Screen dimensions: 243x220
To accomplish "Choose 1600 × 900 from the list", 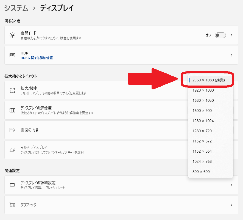I will pyautogui.click(x=210, y=111).
